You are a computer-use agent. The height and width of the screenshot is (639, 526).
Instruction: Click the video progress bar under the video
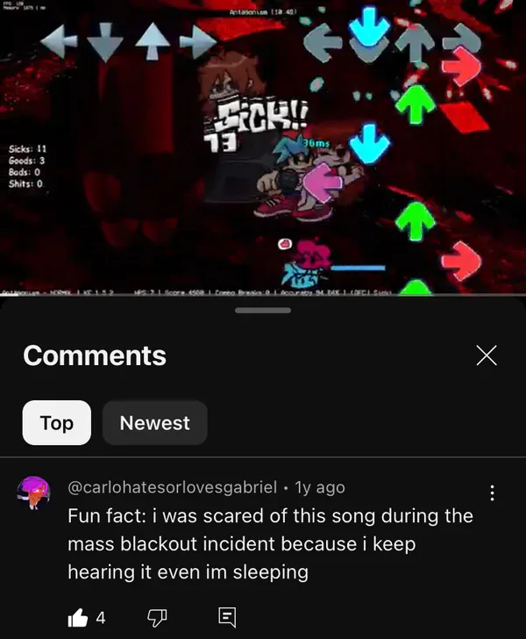(x=263, y=295)
